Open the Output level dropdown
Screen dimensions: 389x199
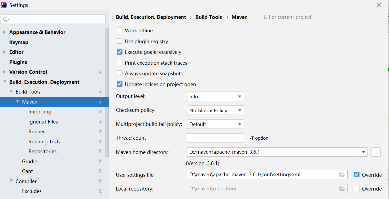tap(215, 96)
